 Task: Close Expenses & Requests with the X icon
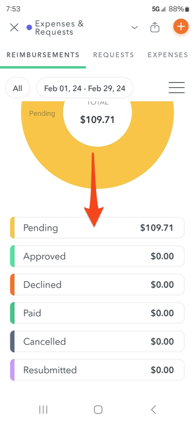click(14, 28)
